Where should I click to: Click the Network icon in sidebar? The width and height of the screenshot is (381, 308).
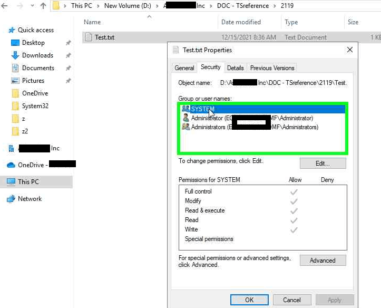tap(11, 199)
